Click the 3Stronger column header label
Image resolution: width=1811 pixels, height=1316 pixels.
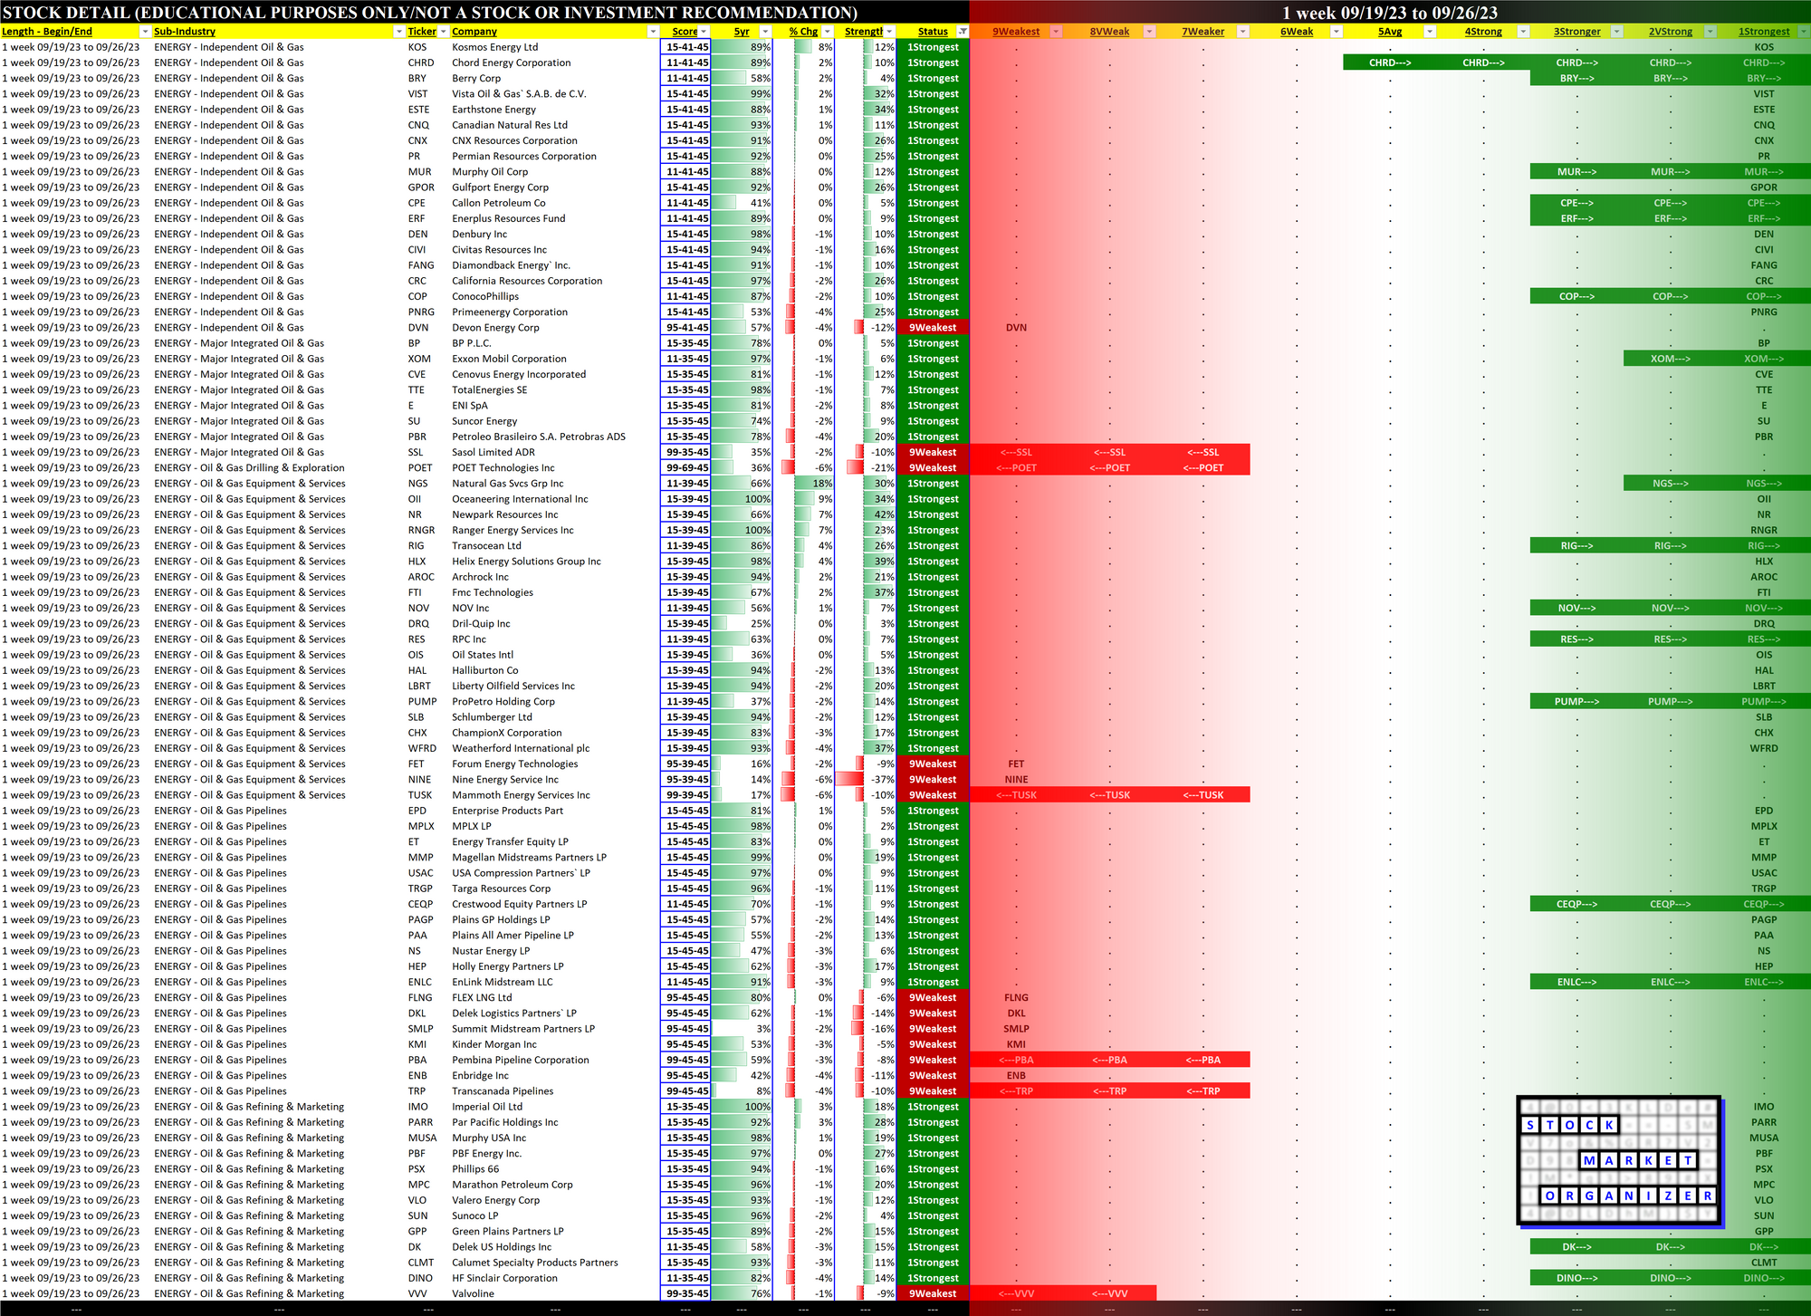pyautogui.click(x=1576, y=32)
